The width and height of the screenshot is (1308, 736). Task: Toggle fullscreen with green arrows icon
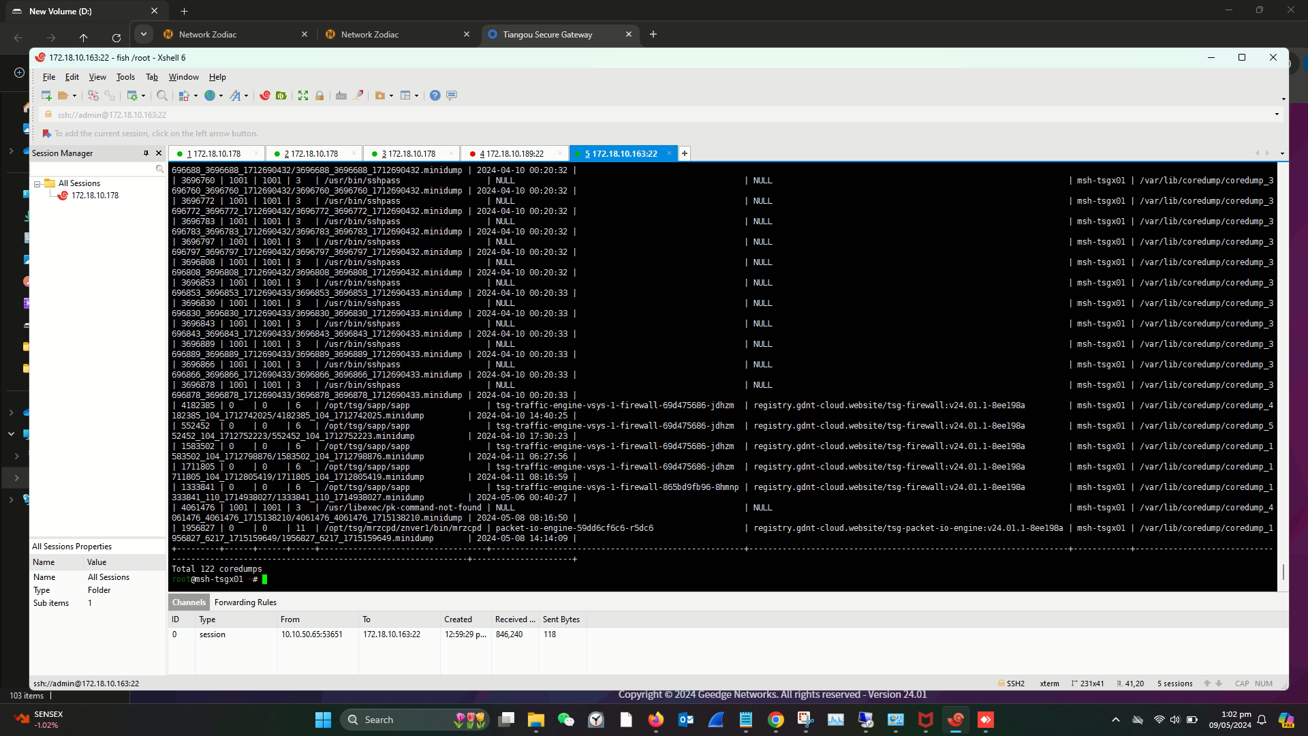pos(303,95)
